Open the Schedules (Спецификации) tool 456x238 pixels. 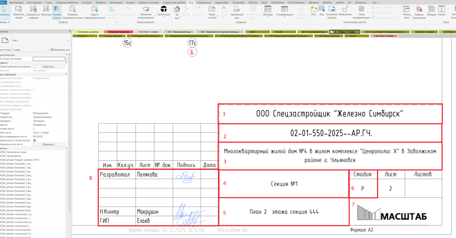[x=284, y=11]
